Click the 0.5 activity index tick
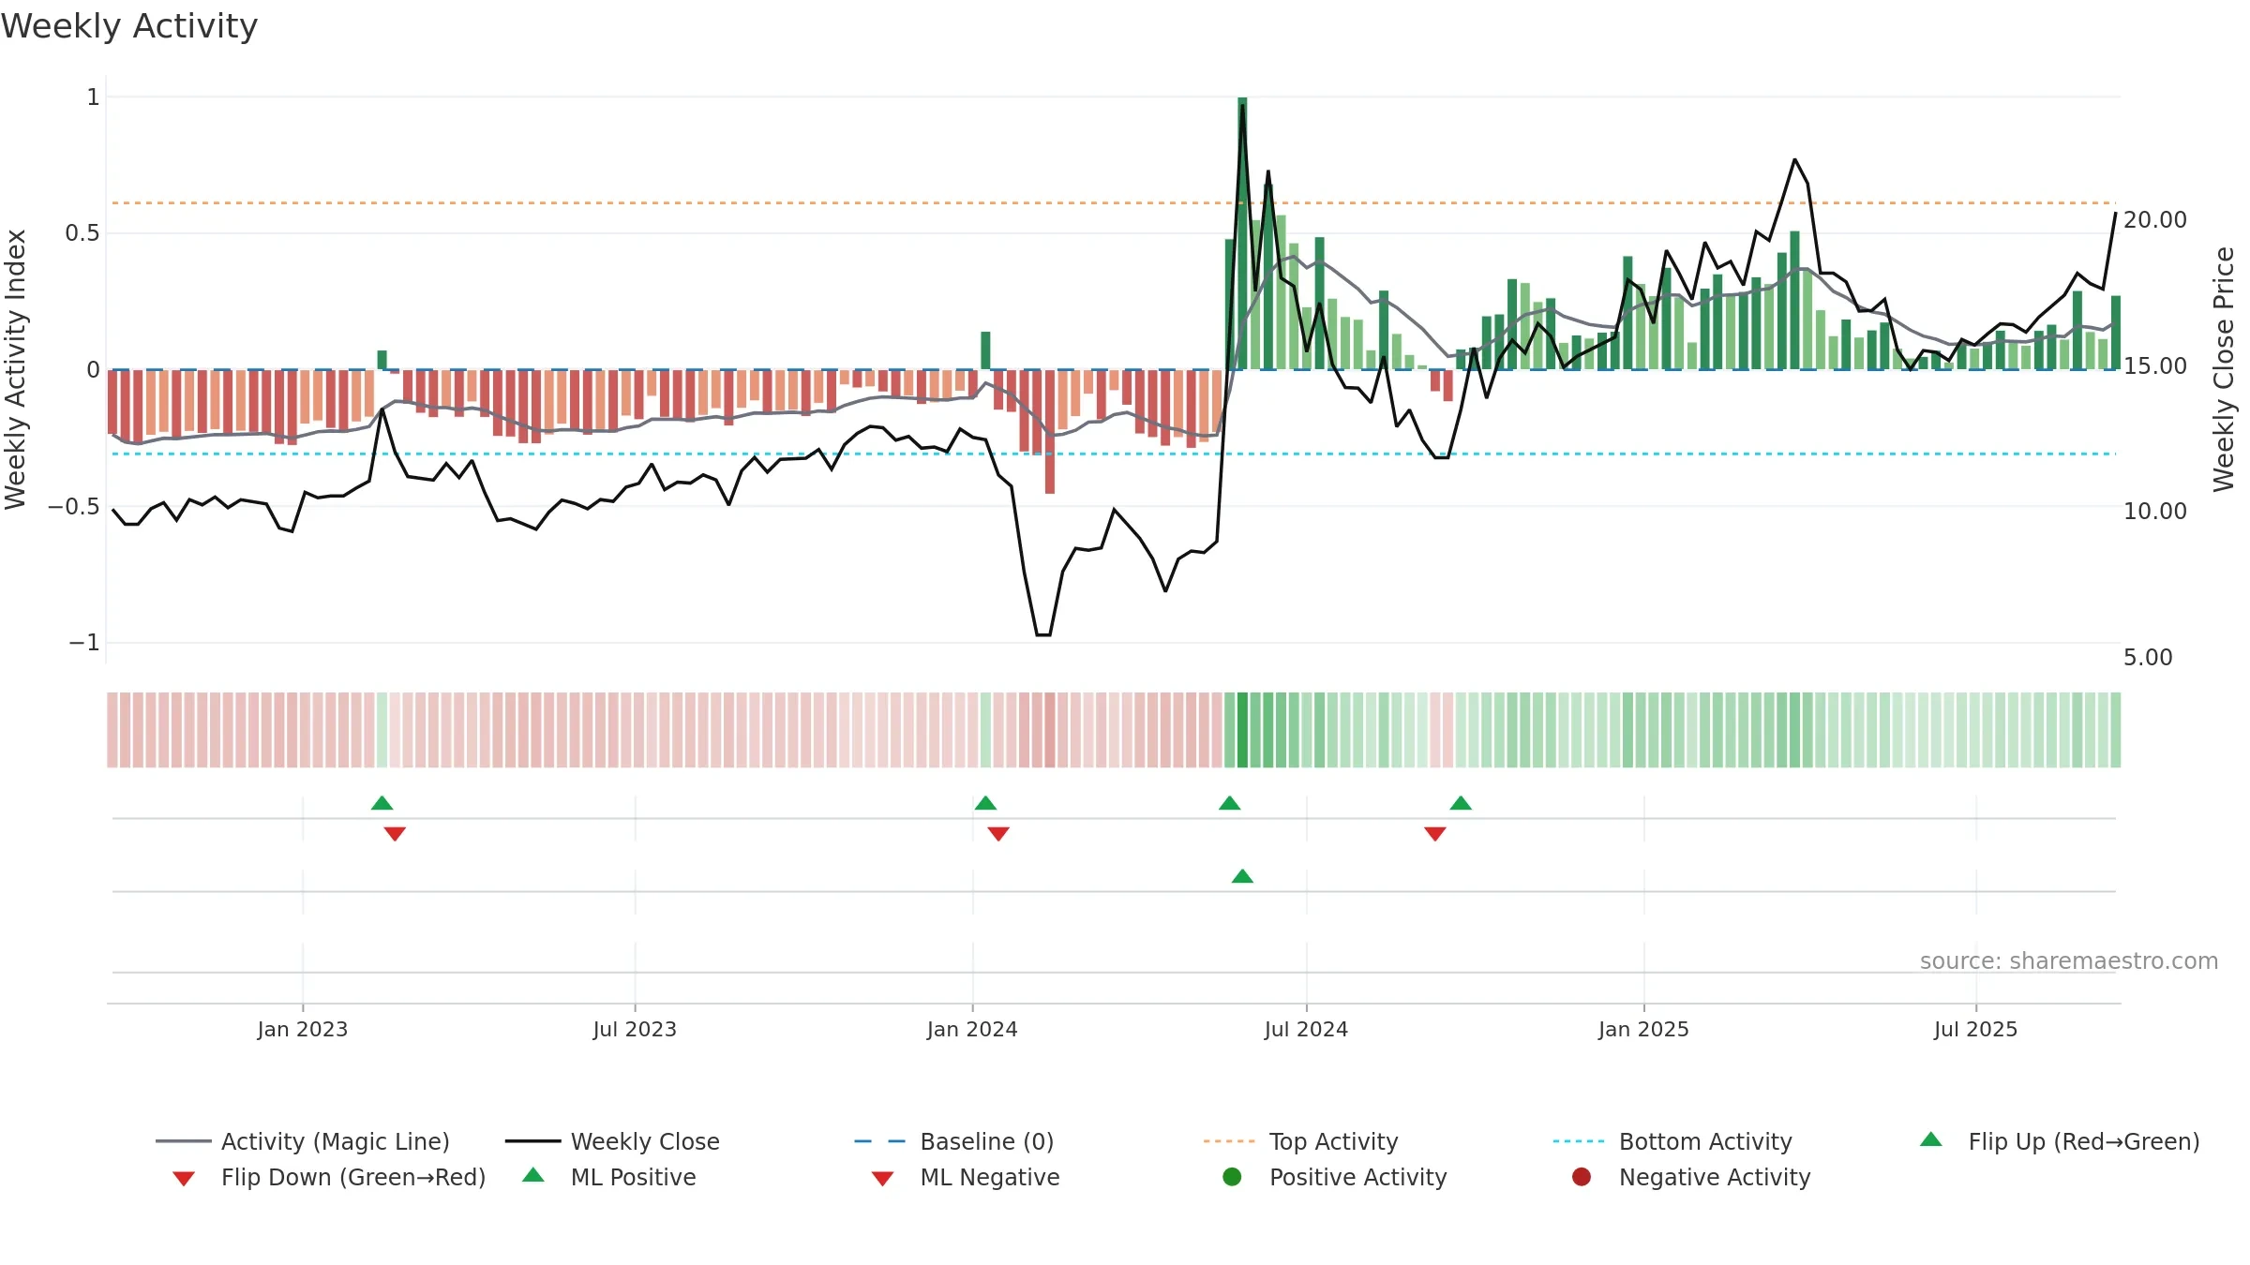2250x1265 pixels. click(x=82, y=233)
